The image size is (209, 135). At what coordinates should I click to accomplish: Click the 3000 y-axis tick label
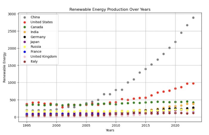[x=12, y=14]
